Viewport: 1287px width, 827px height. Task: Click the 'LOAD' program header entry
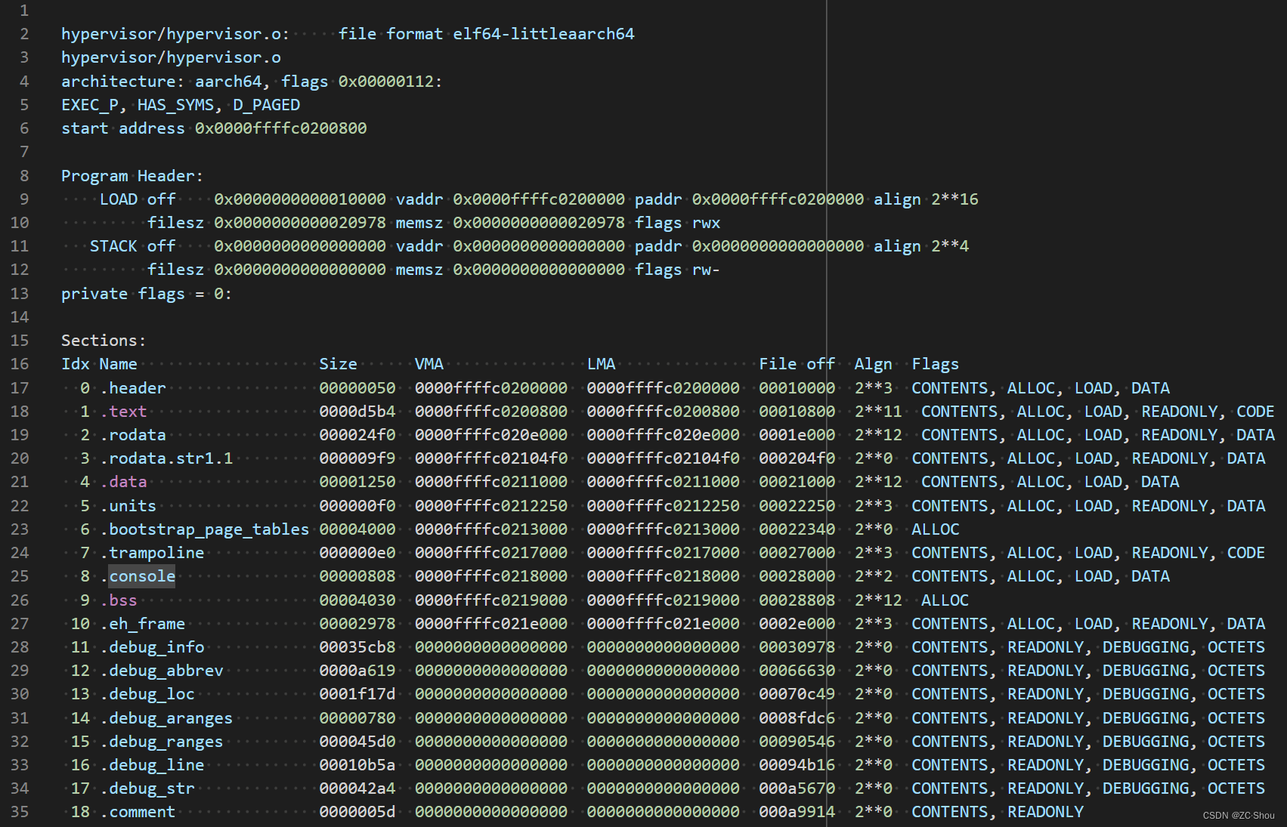[119, 199]
